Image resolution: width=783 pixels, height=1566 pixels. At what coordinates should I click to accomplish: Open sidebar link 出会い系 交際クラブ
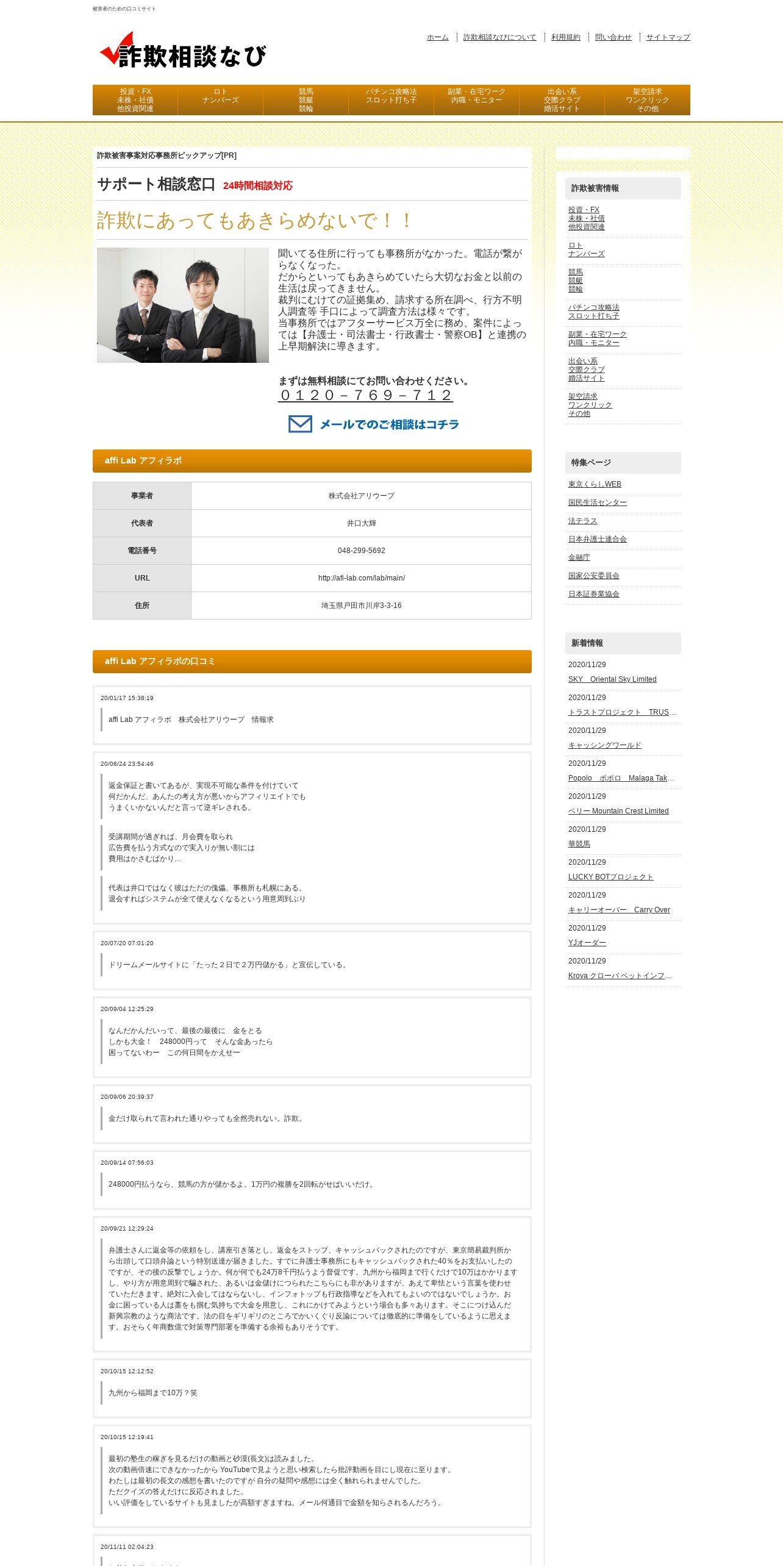tap(587, 370)
